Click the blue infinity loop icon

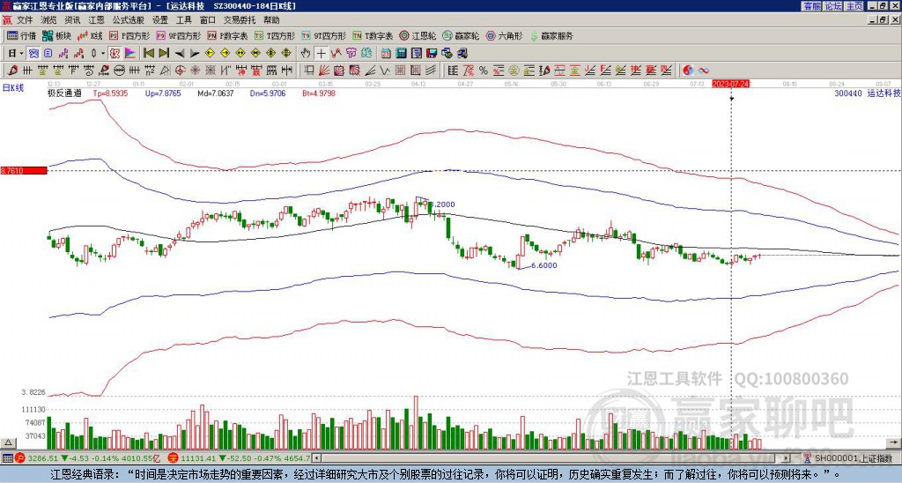[704, 71]
